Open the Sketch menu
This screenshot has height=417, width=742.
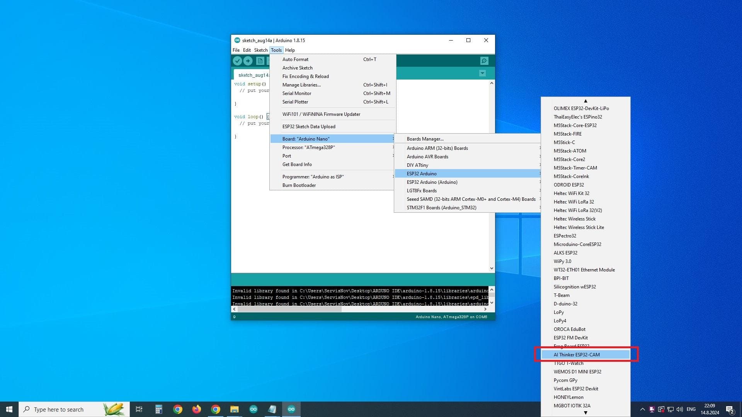[260, 50]
